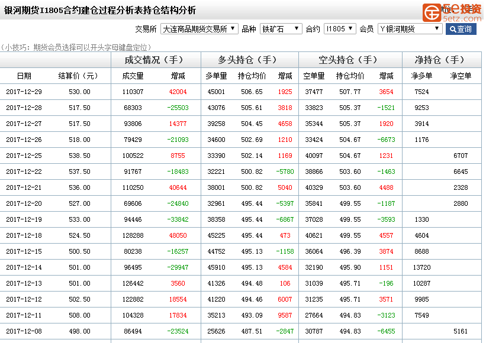Image resolution: width=486 pixels, height=343 pixels.
Task: Click net long value 7524
Action: click(x=421, y=92)
